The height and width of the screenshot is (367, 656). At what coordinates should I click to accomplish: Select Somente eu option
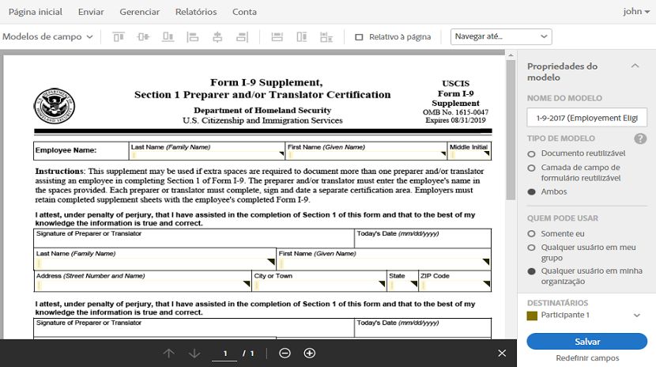[x=532, y=233]
